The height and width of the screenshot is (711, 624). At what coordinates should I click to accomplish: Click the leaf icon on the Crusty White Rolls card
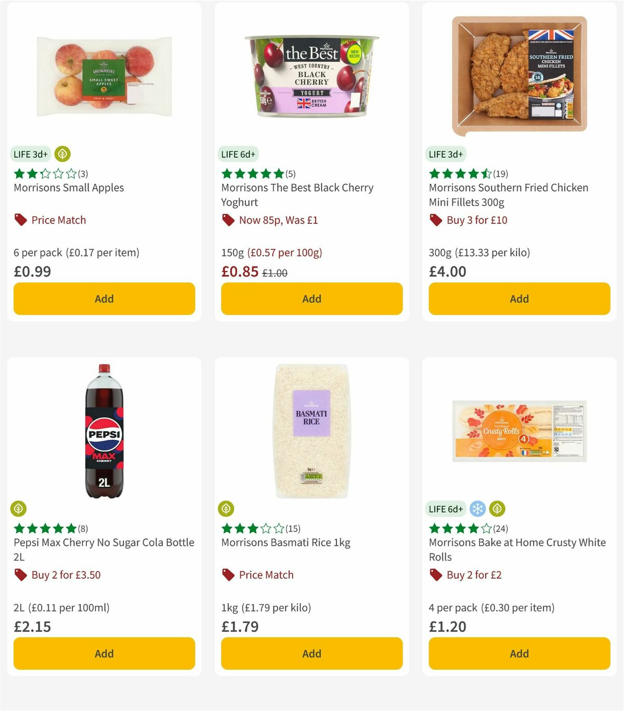(x=498, y=509)
